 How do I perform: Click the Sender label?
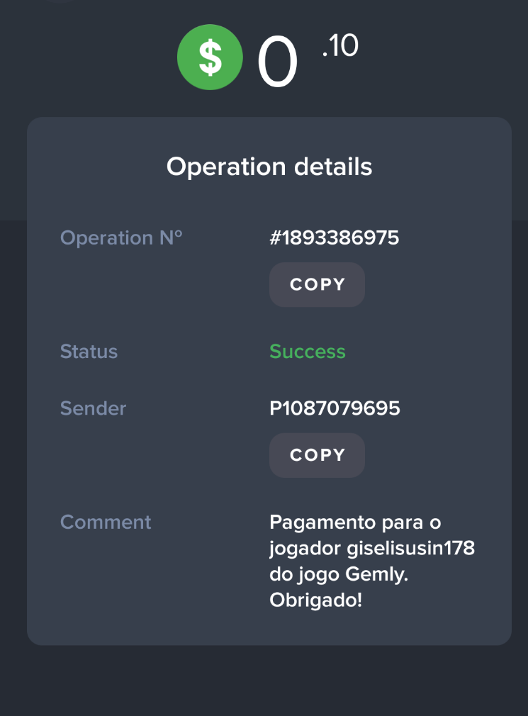[x=94, y=408]
